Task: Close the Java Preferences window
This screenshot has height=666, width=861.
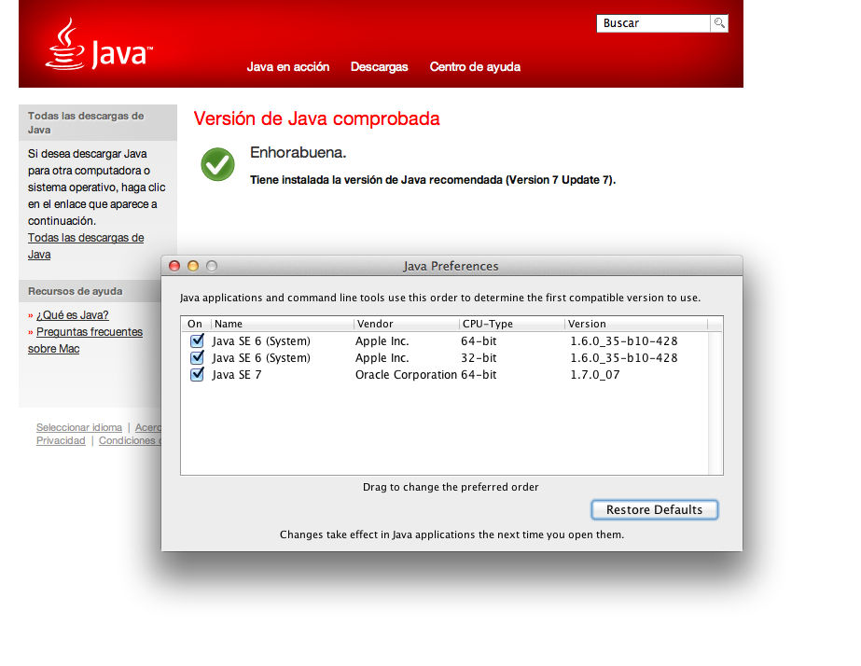Action: pos(174,266)
